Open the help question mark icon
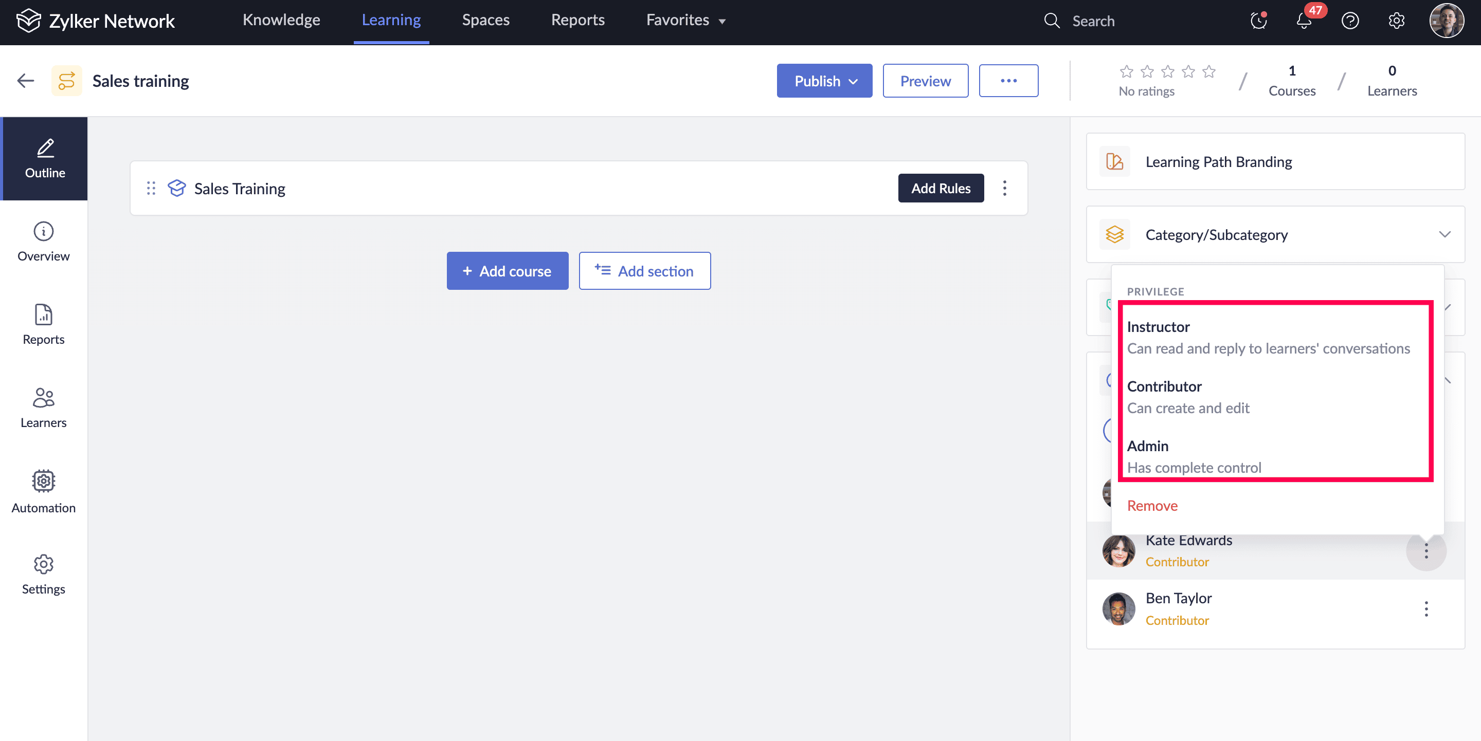Viewport: 1481px width, 741px height. coord(1349,21)
